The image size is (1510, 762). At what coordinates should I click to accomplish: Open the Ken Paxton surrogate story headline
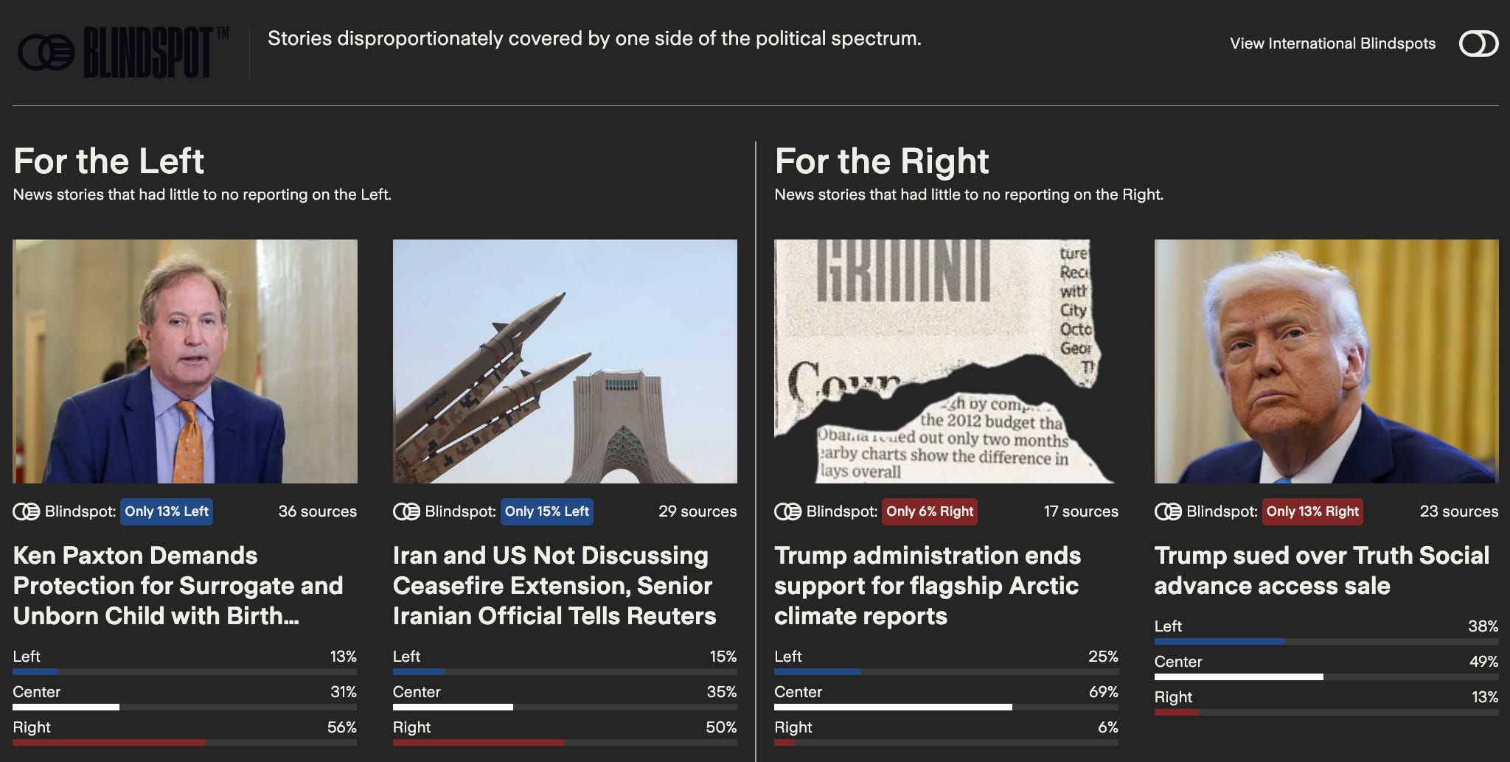click(178, 586)
